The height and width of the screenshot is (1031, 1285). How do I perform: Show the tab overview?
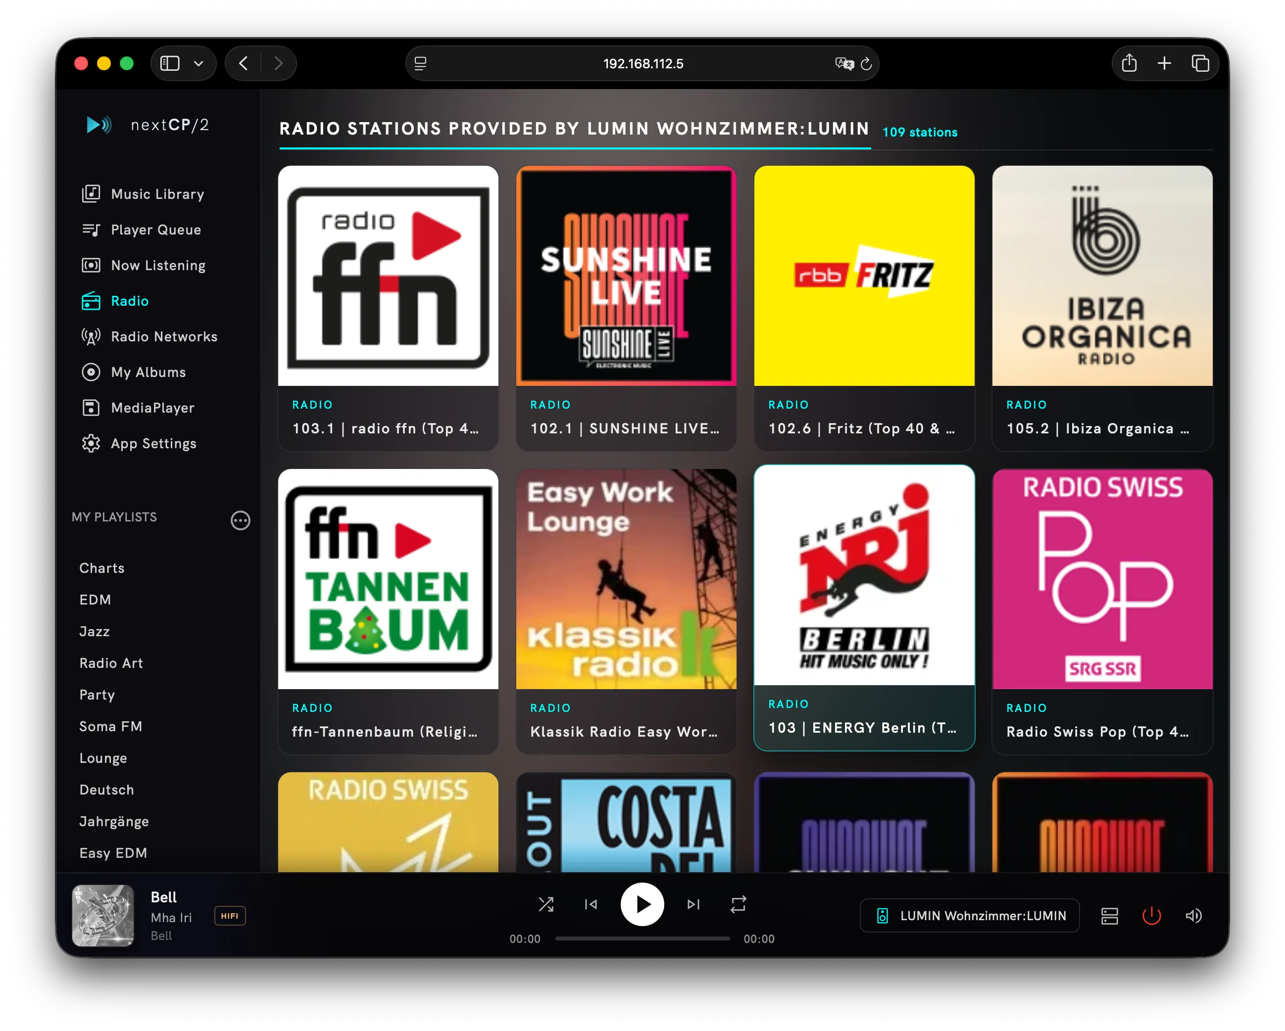point(1200,63)
